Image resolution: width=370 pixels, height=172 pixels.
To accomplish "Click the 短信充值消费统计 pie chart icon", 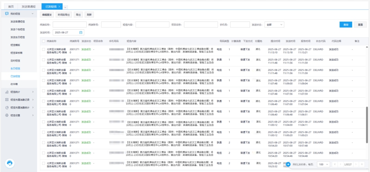I will (x=7, y=107).
